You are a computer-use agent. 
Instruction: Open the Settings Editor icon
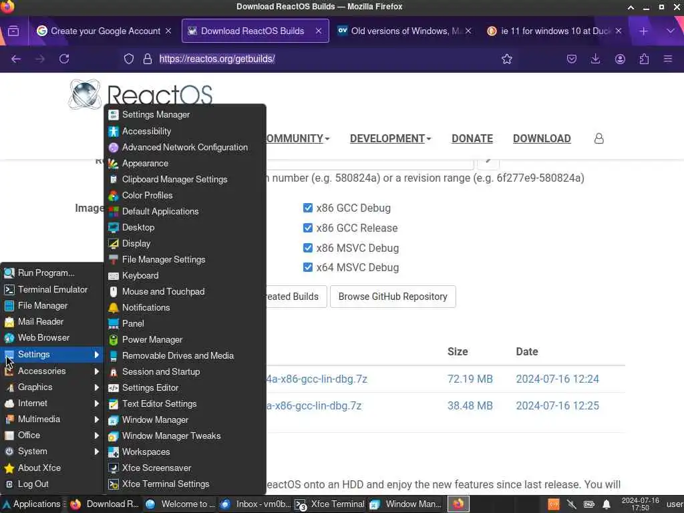tap(114, 388)
